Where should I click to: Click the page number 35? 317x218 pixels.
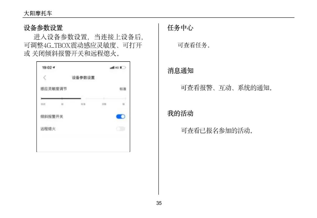[159, 203]
